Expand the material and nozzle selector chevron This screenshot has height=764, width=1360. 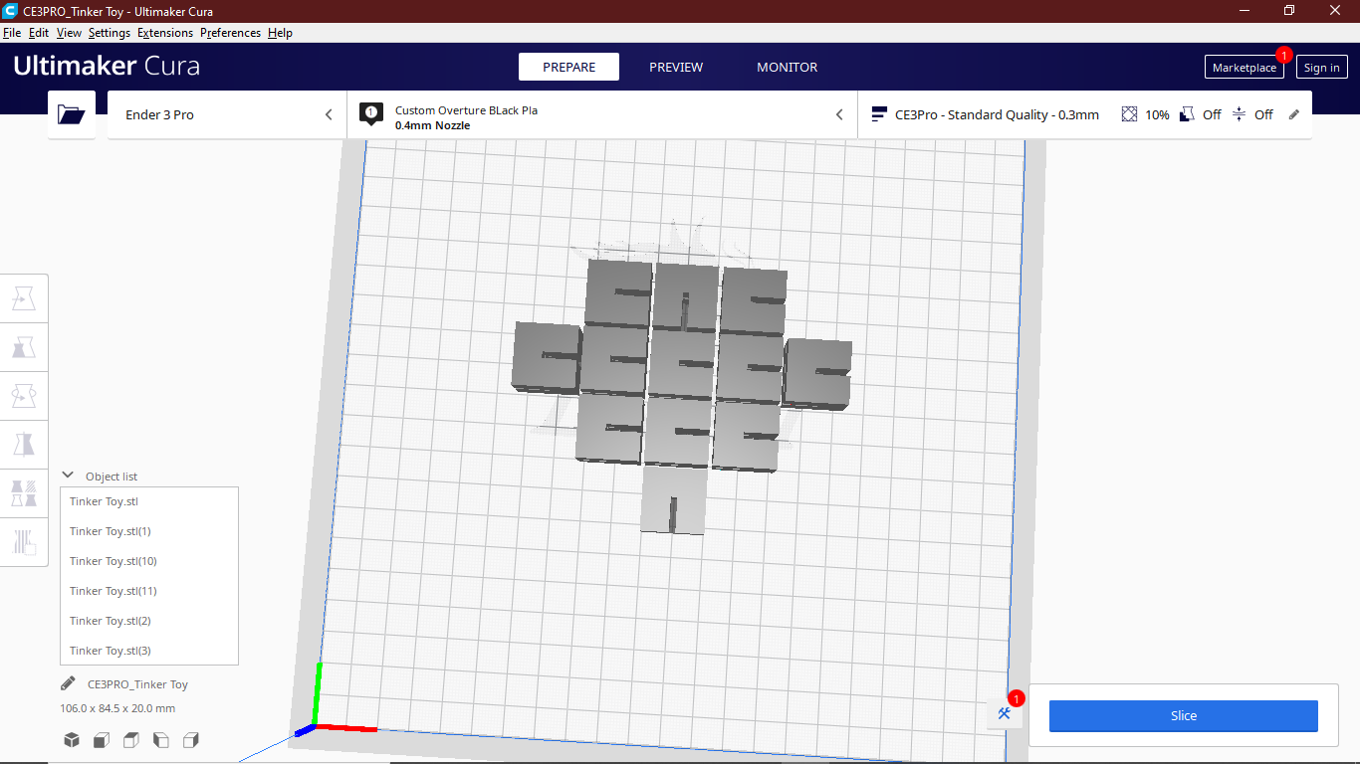[x=839, y=114]
